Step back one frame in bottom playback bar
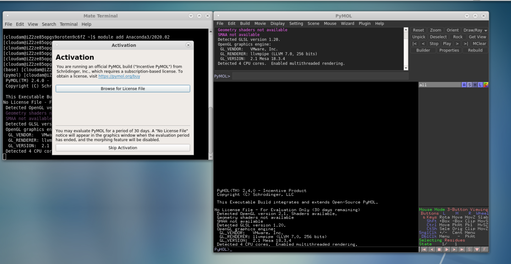Viewport: 511px width, 264px height. point(431,249)
